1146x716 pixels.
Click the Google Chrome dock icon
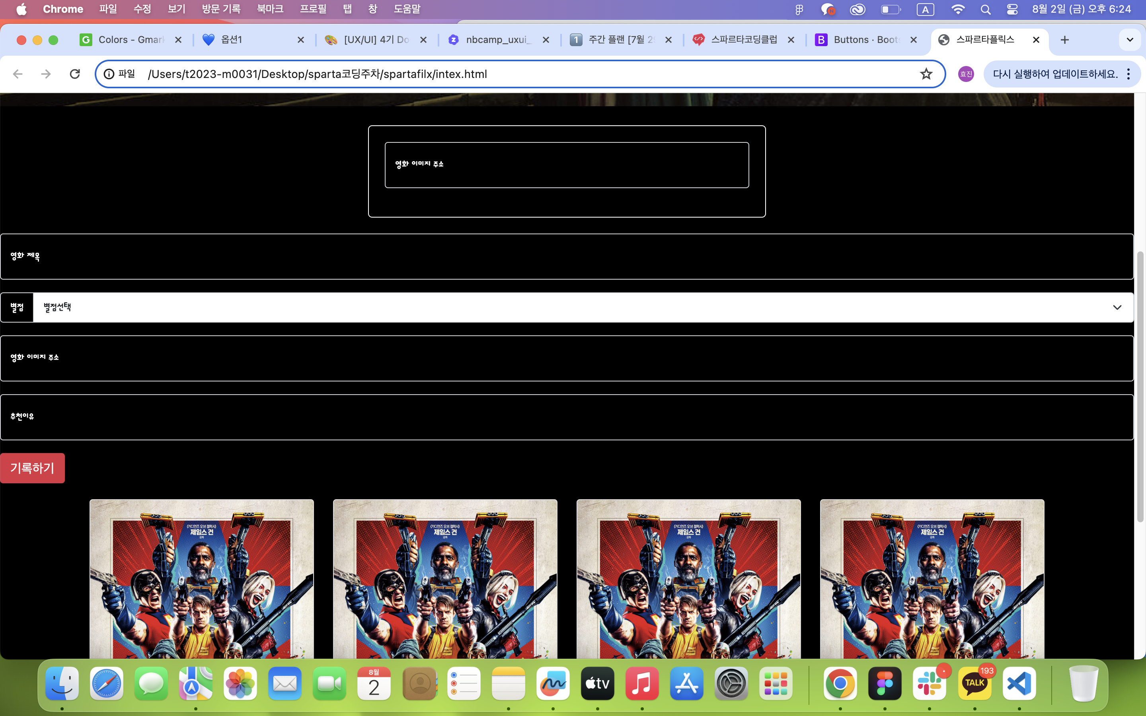coord(840,683)
